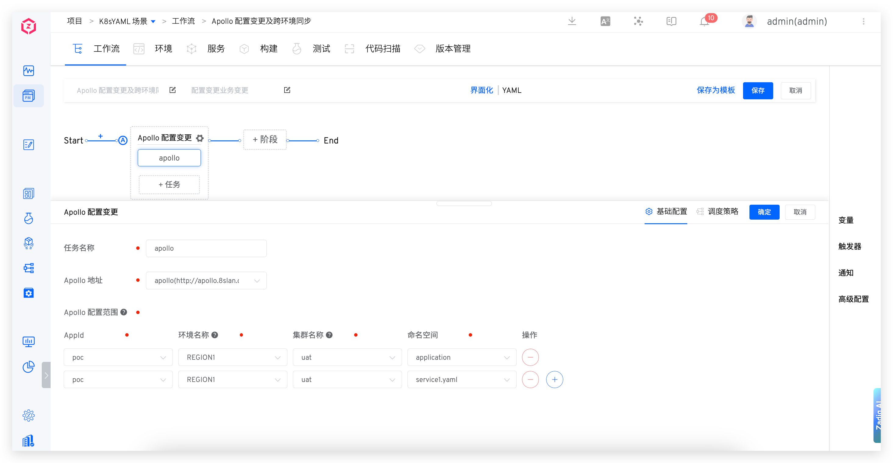Select the test flask icon in the sidebar
The width and height of the screenshot is (893, 463).
tap(28, 218)
